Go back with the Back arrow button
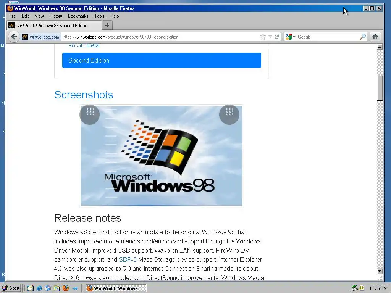This screenshot has width=391, height=293. 14,37
